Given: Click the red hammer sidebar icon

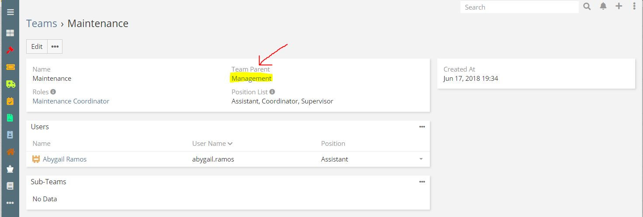Looking at the screenshot, I should (x=10, y=50).
